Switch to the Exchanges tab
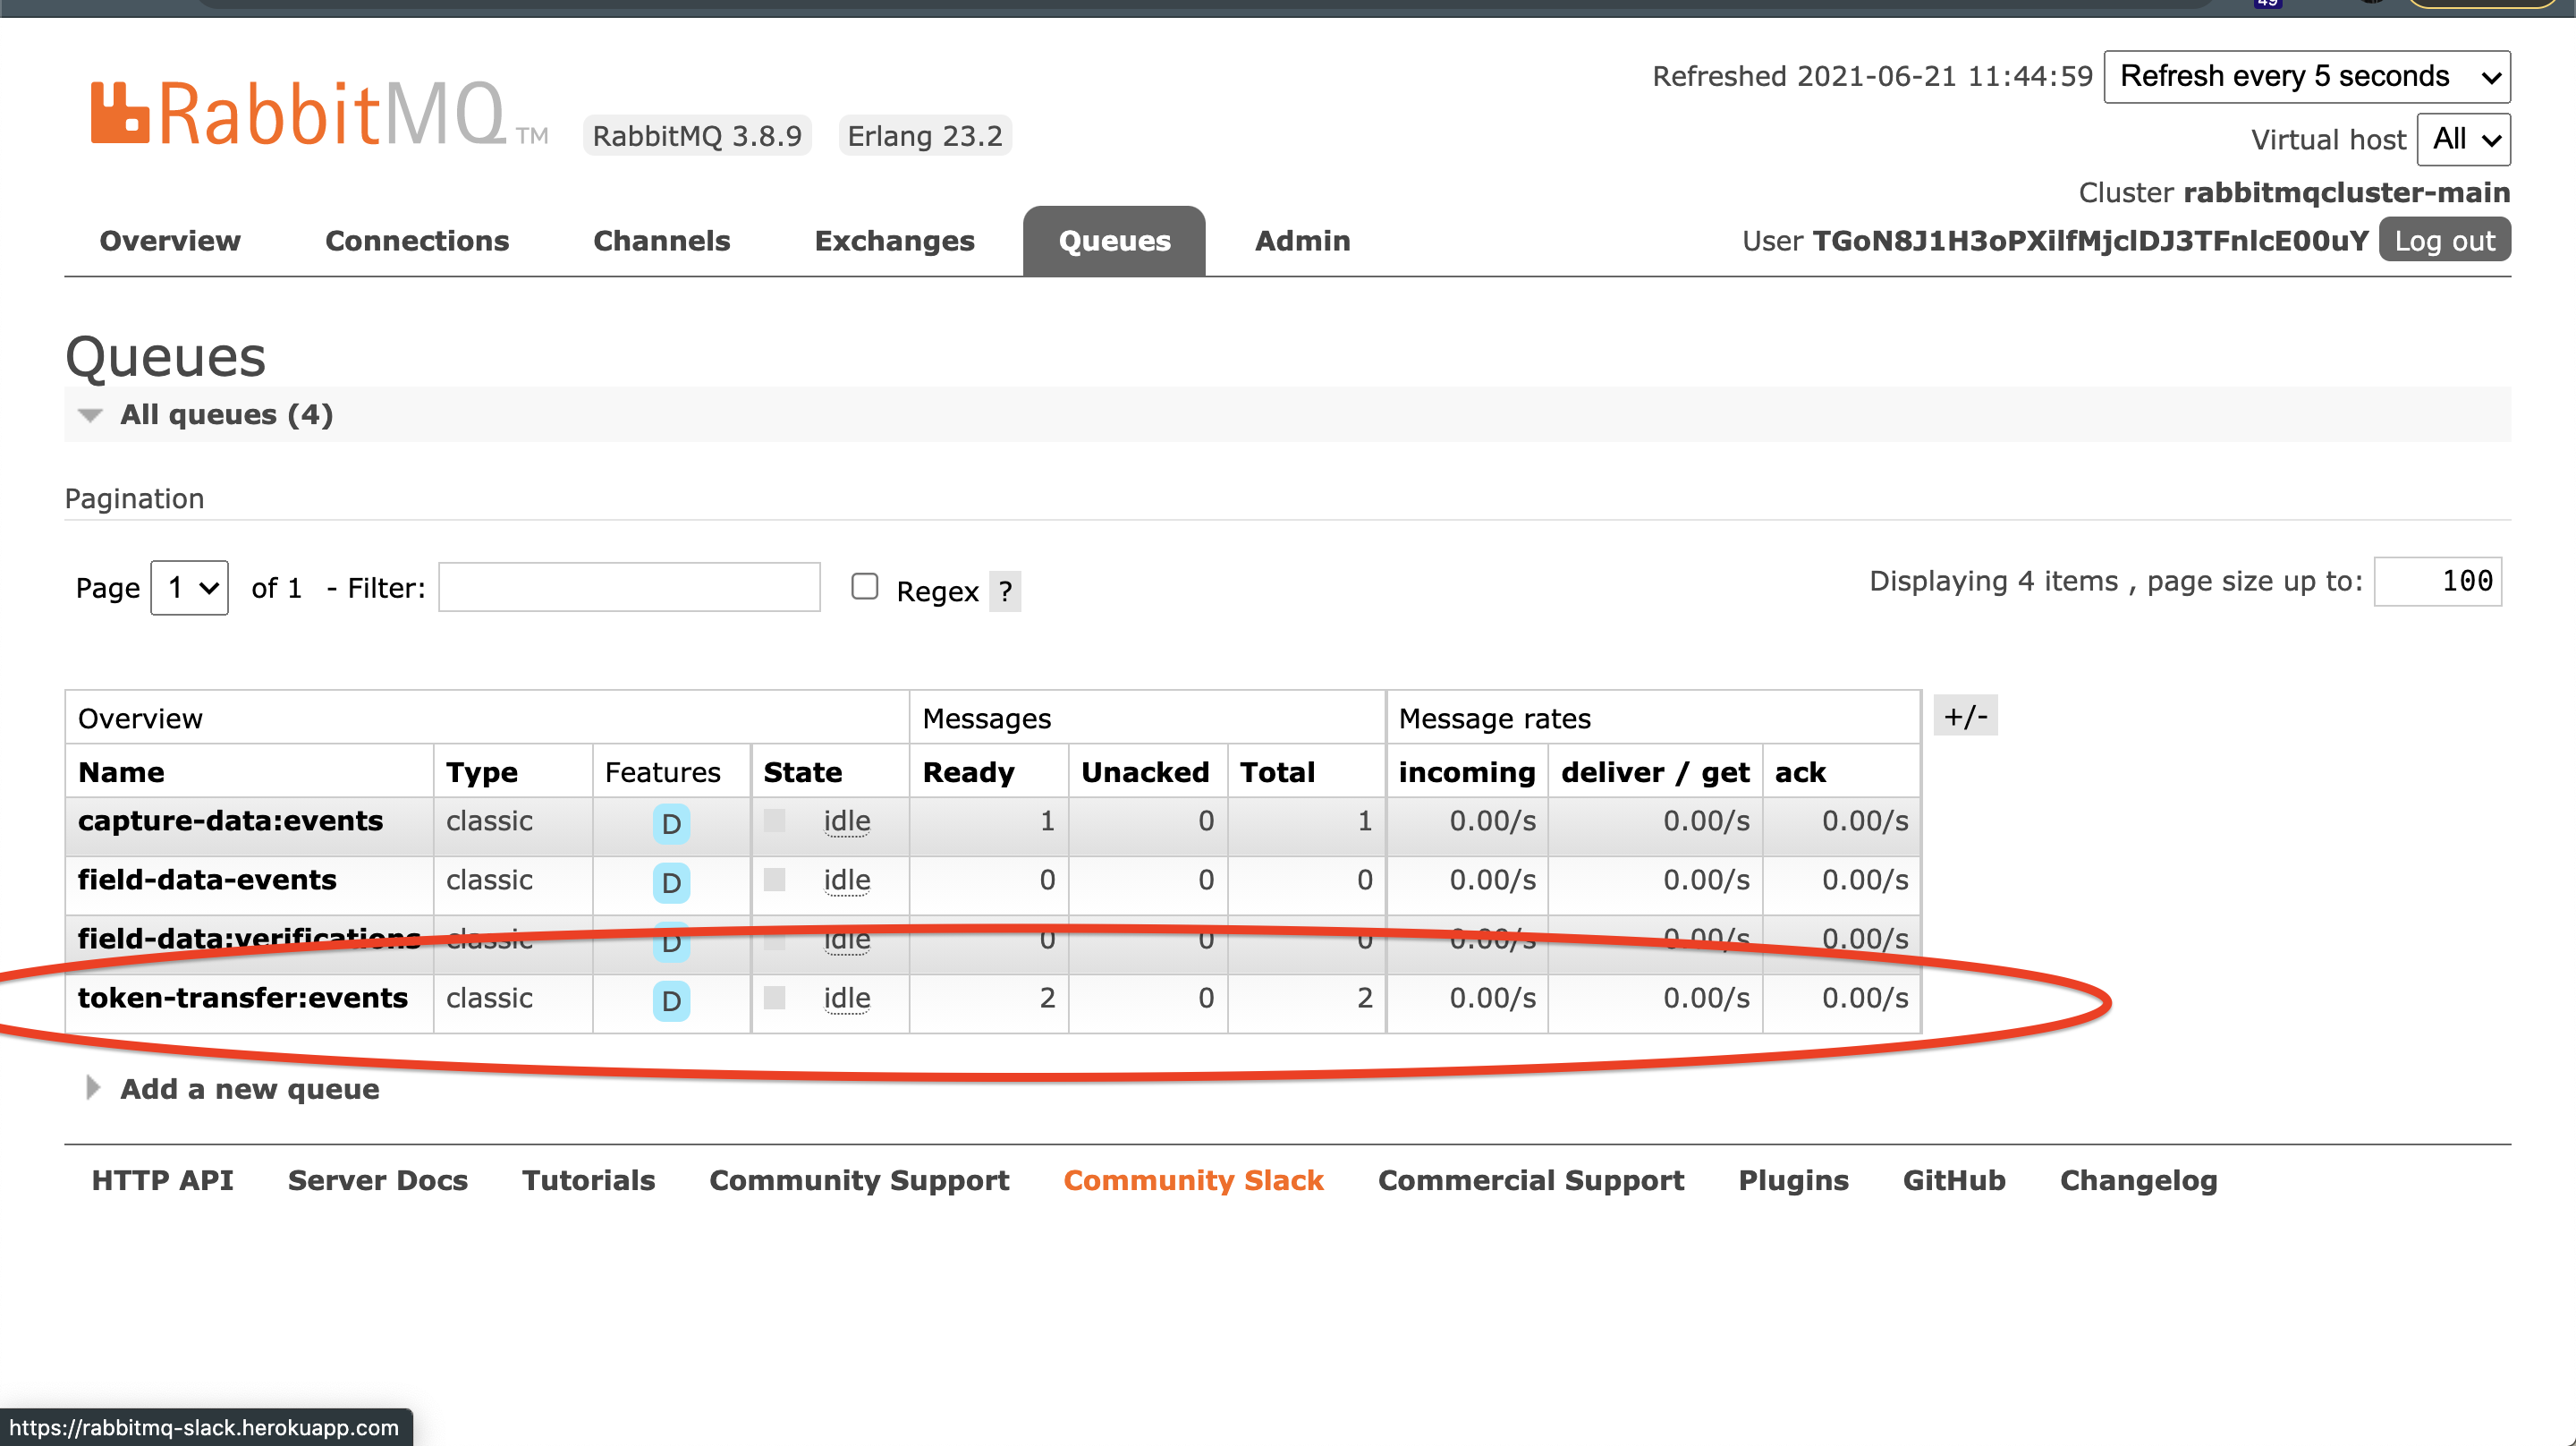2576x1446 pixels. [894, 242]
